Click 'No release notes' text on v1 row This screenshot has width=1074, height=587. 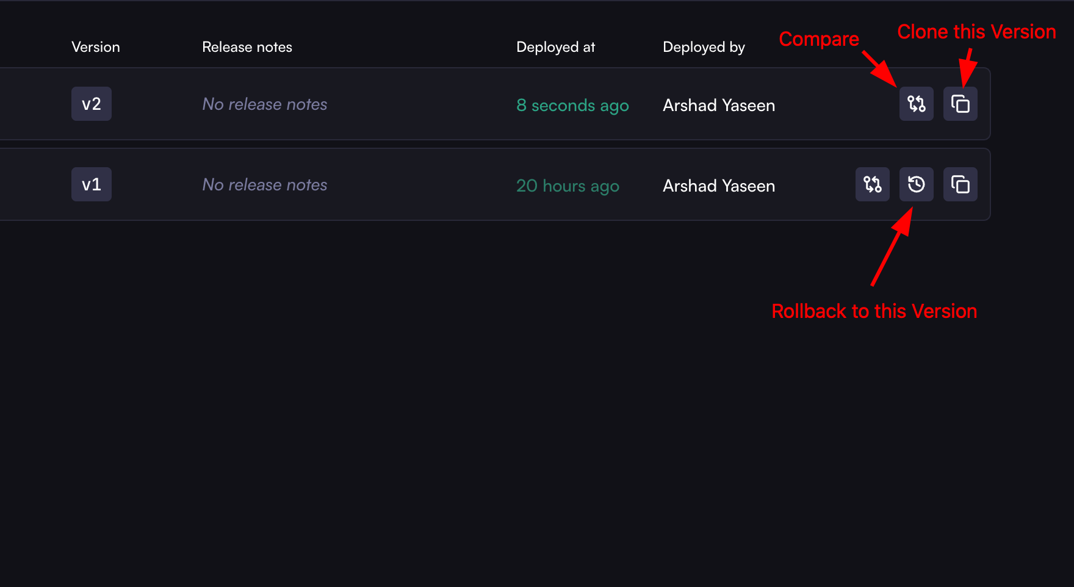coord(264,184)
